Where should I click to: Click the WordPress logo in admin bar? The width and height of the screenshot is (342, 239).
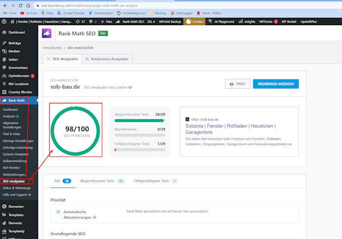[4, 22]
